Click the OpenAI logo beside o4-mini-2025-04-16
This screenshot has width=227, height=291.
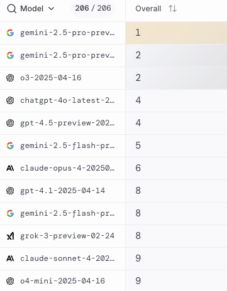click(10, 281)
